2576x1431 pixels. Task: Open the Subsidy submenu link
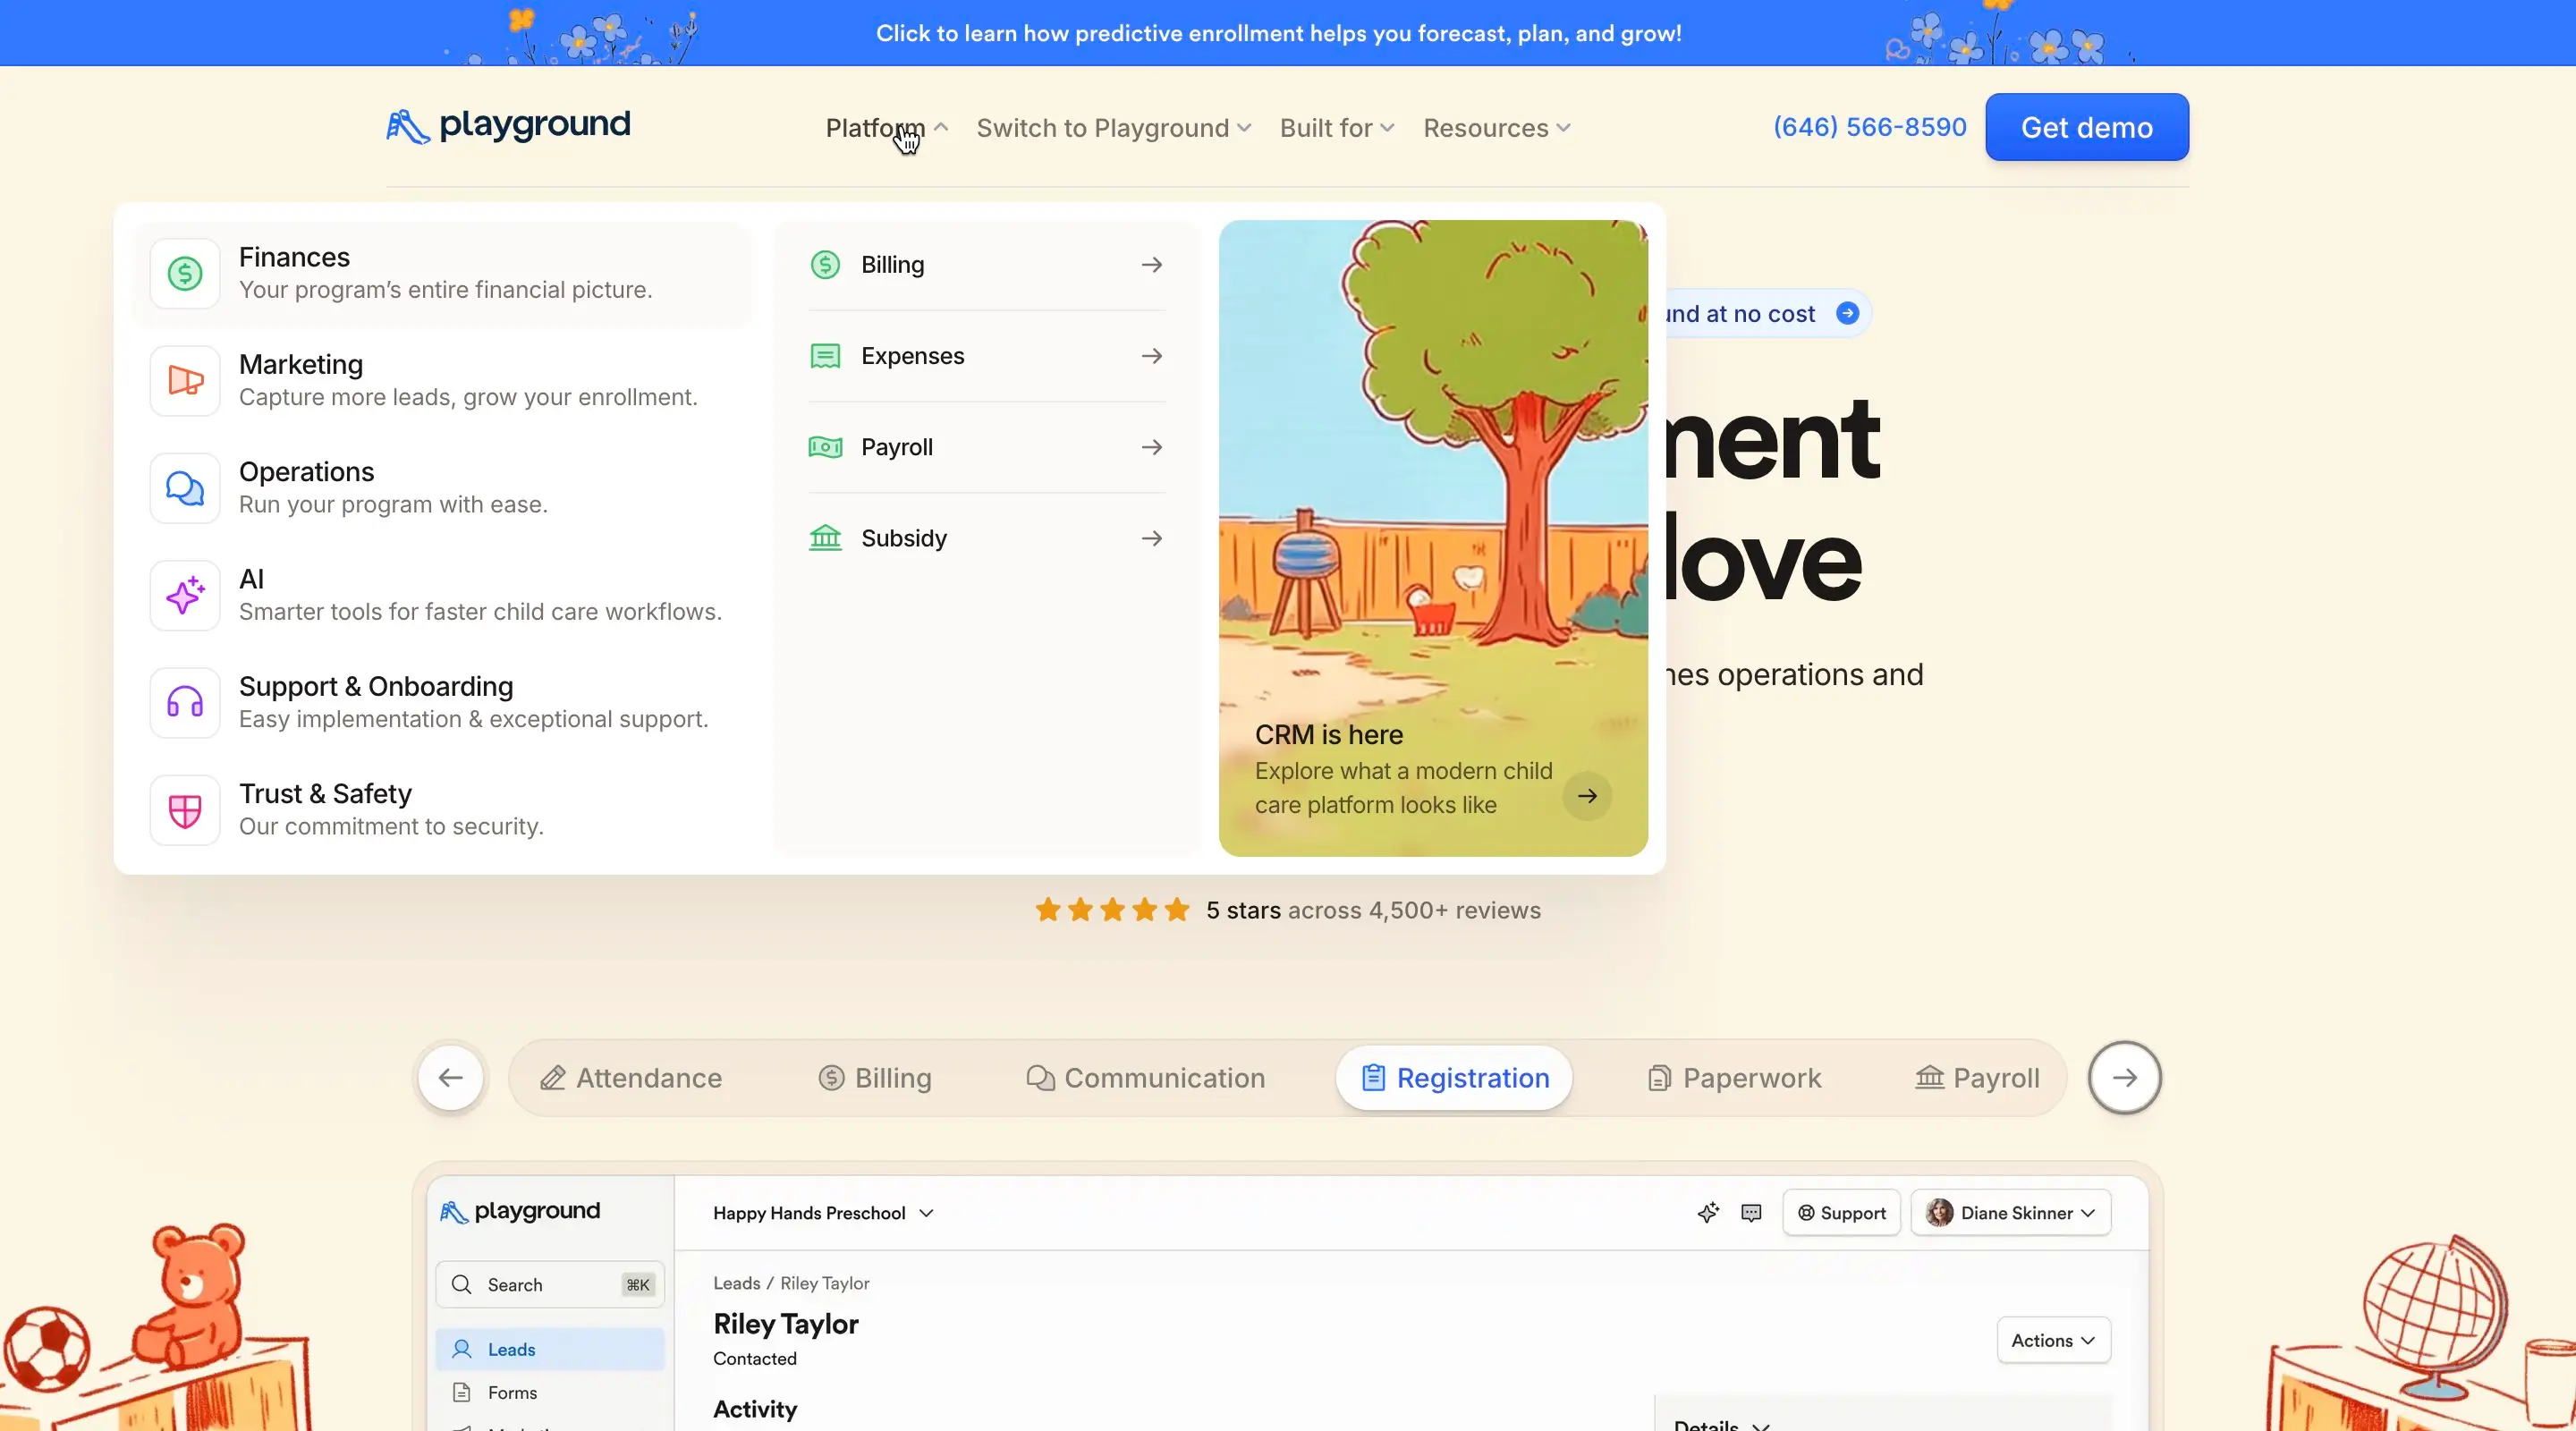pyautogui.click(x=986, y=538)
